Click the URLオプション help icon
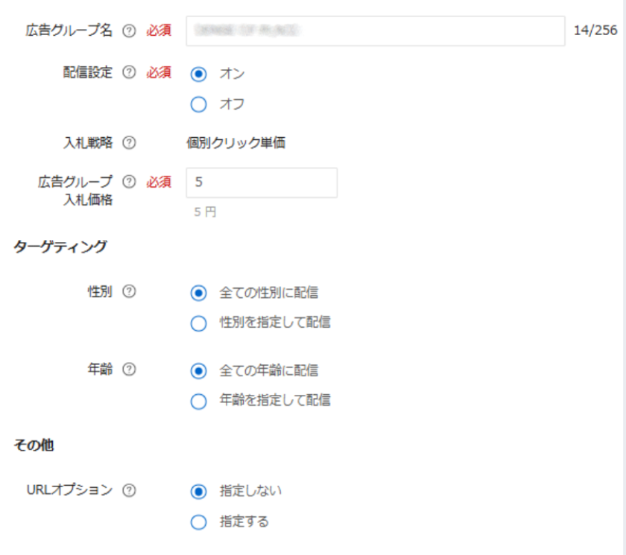Viewport: 626px width, 555px height. tap(128, 490)
